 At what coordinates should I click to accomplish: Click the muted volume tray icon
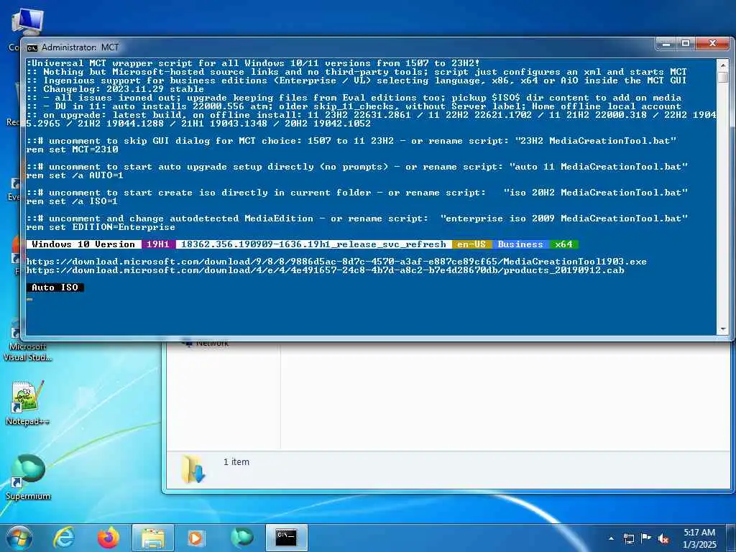coord(663,539)
